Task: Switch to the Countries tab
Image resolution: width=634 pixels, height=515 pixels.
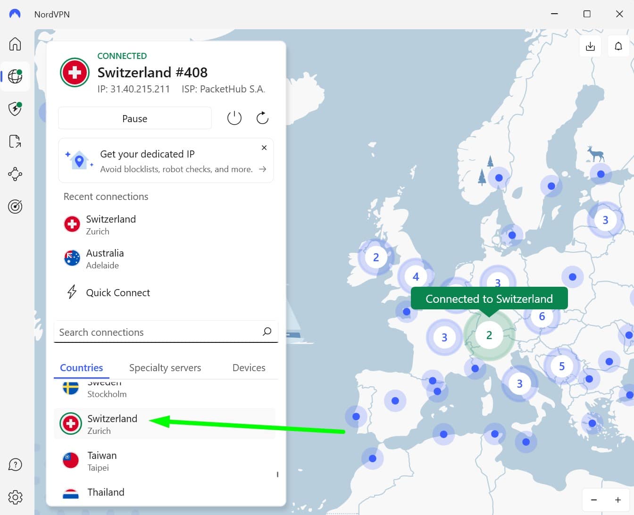Action: point(82,367)
